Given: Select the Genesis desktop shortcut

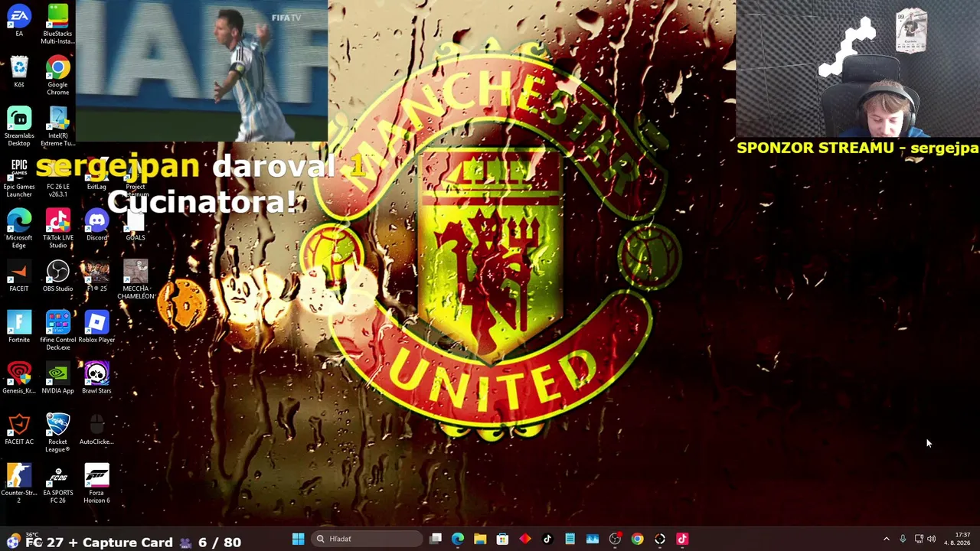Looking at the screenshot, I should (19, 378).
